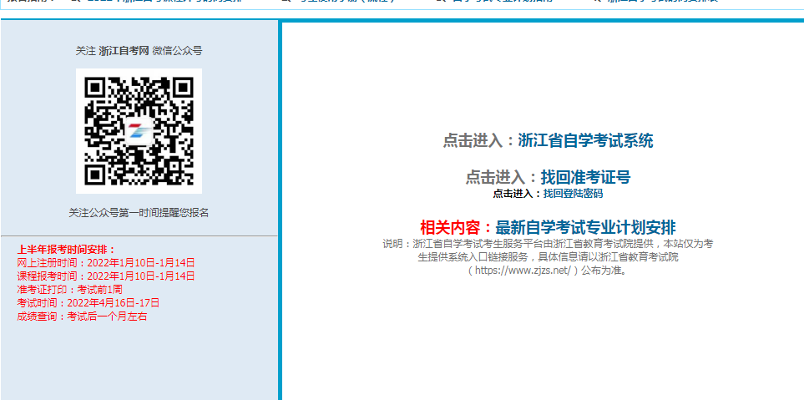Open the 找回准考证号 link

coord(585,177)
